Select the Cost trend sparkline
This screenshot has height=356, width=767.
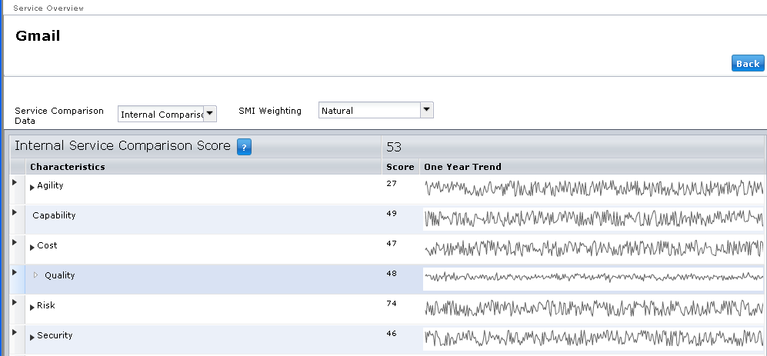[x=593, y=249]
